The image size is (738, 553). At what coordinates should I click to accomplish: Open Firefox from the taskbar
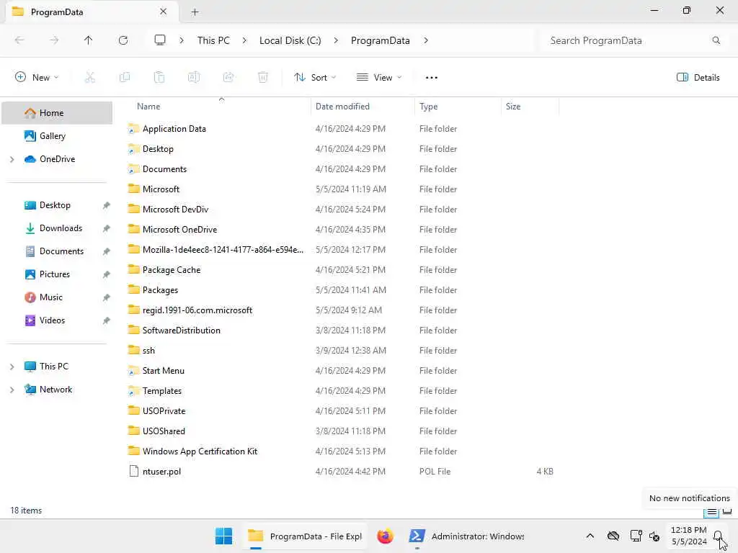[385, 536]
